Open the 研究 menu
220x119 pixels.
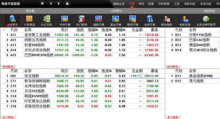141,4
